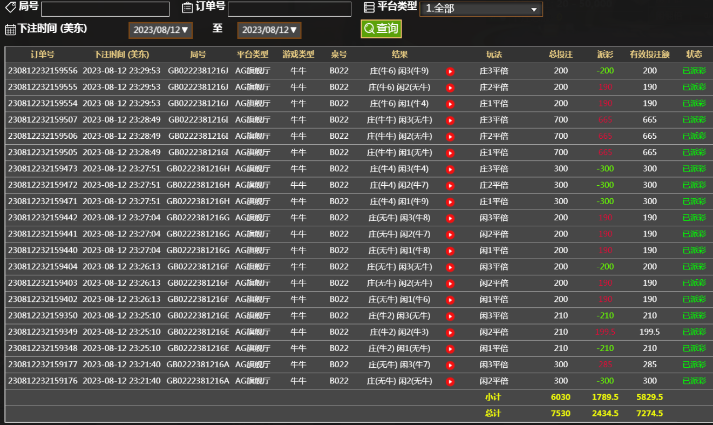The height and width of the screenshot is (425, 713).
Task: Play video replay for order 230812232159506
Action: 450,137
